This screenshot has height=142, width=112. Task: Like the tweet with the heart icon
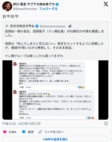pos(5,132)
